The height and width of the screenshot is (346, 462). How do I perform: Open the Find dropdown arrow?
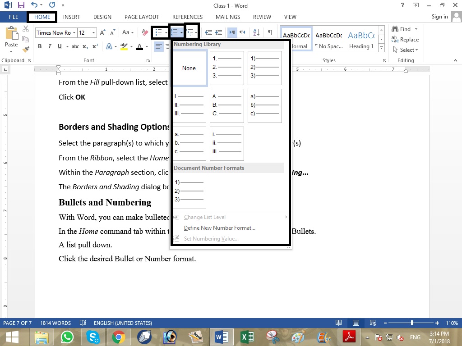click(x=416, y=29)
